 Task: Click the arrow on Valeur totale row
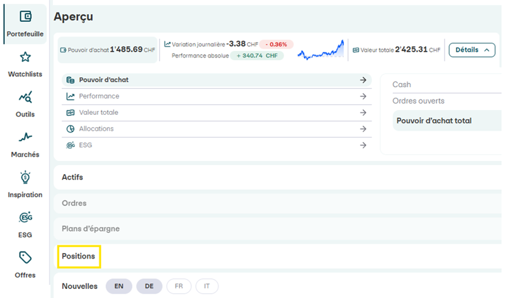363,113
